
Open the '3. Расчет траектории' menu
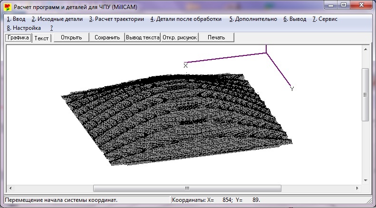point(116,19)
